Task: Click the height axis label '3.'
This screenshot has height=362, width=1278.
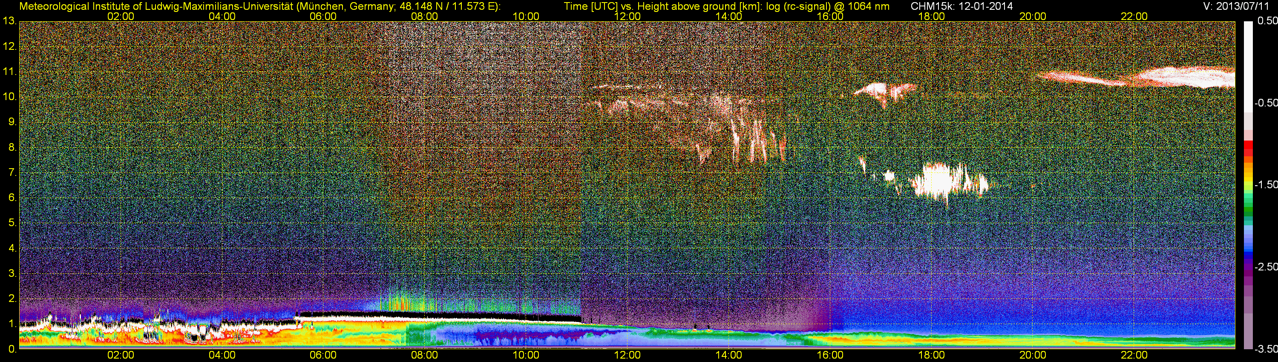Action: pyautogui.click(x=12, y=273)
